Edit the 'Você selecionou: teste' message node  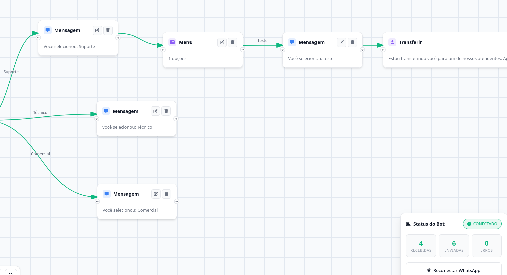click(x=342, y=42)
